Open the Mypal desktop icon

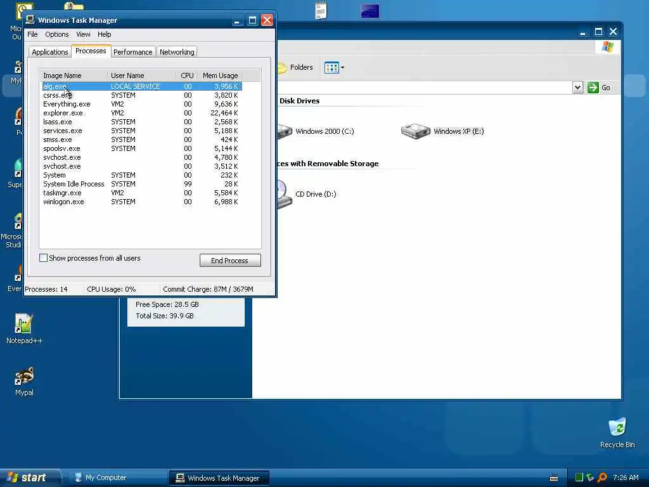pos(24,381)
